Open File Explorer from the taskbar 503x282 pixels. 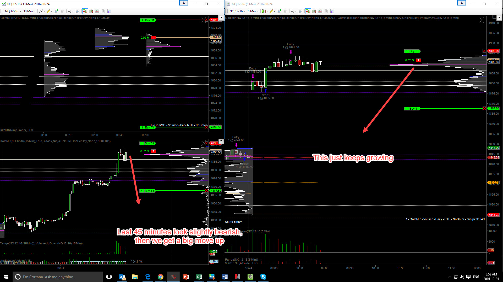[135, 277]
